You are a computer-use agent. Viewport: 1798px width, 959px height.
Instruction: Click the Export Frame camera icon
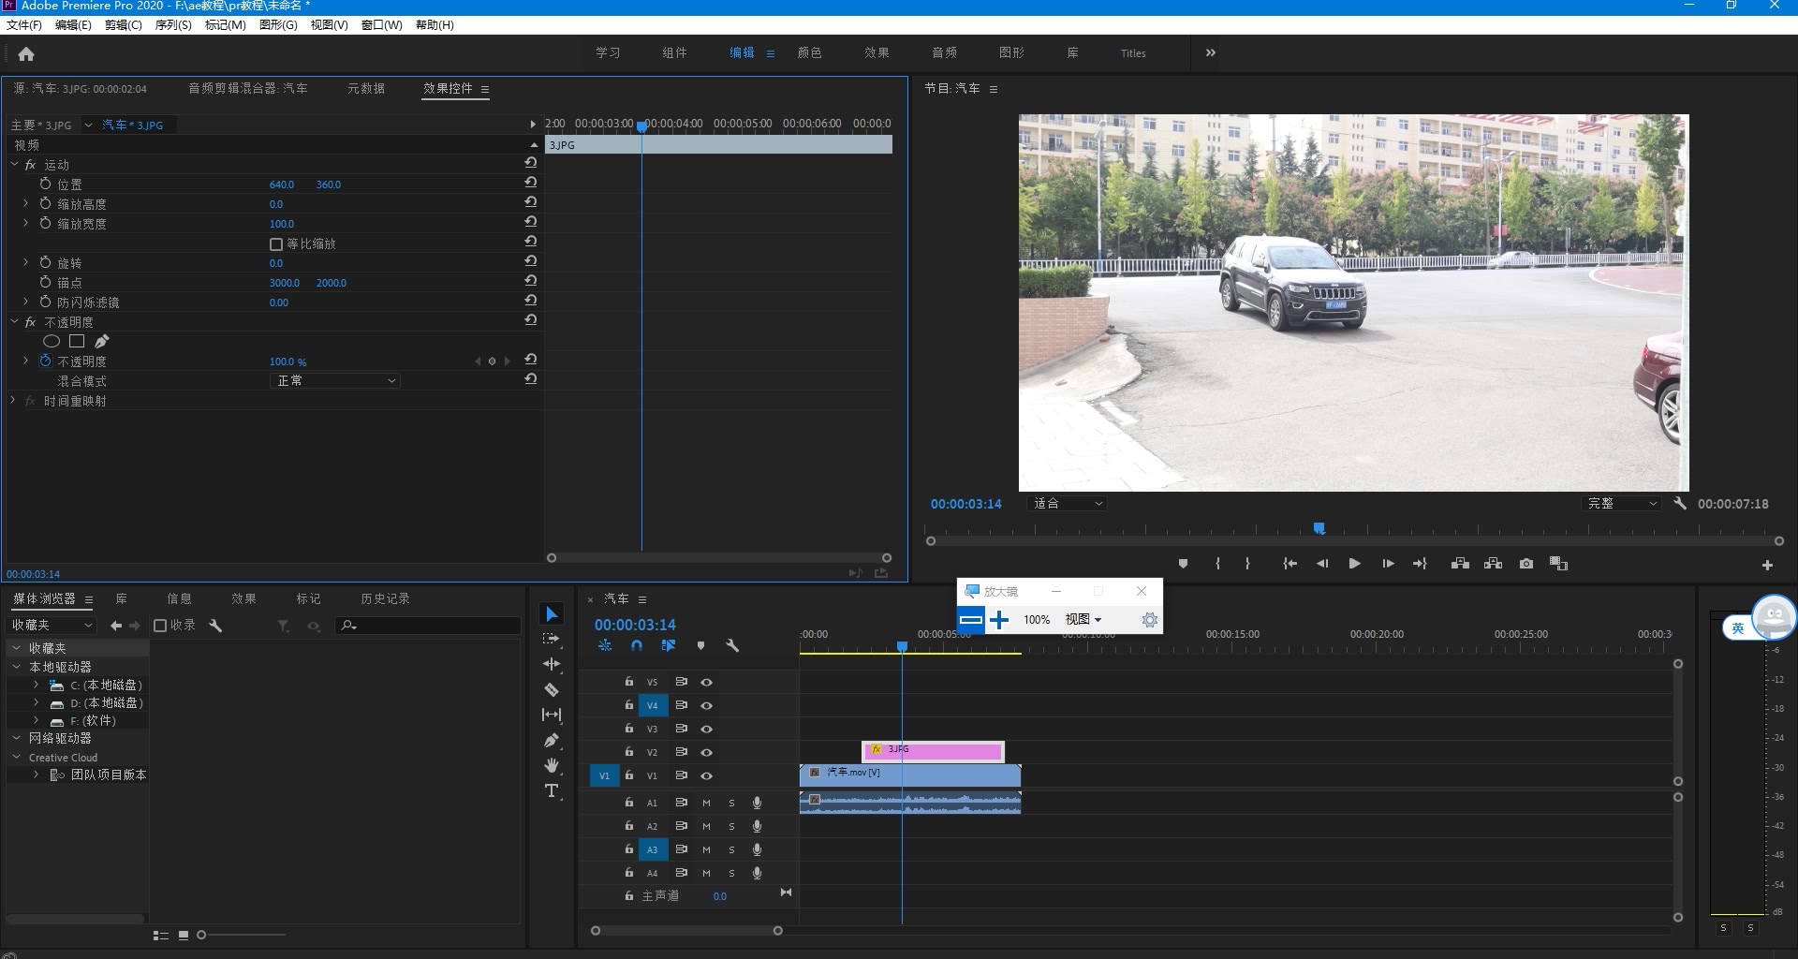(x=1526, y=564)
